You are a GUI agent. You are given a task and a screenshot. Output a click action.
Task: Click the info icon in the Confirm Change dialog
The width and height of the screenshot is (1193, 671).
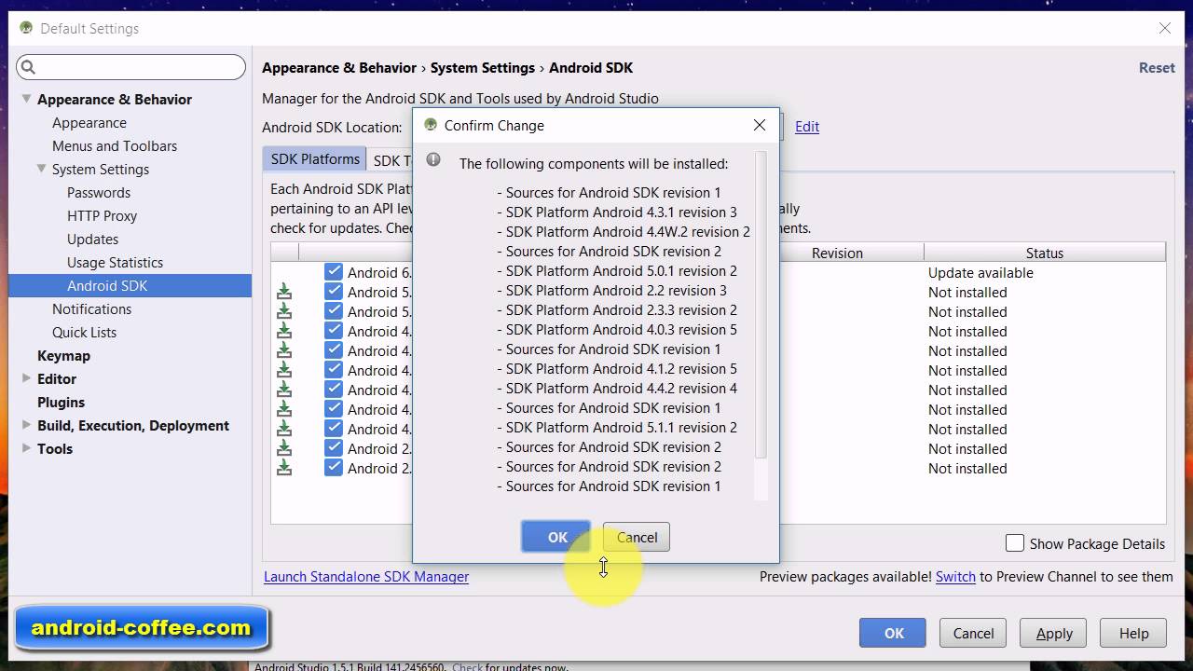click(x=433, y=159)
